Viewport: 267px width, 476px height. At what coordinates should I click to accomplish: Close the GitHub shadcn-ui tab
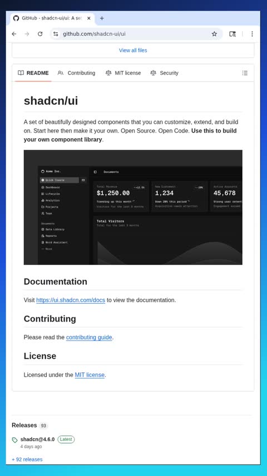click(x=89, y=18)
